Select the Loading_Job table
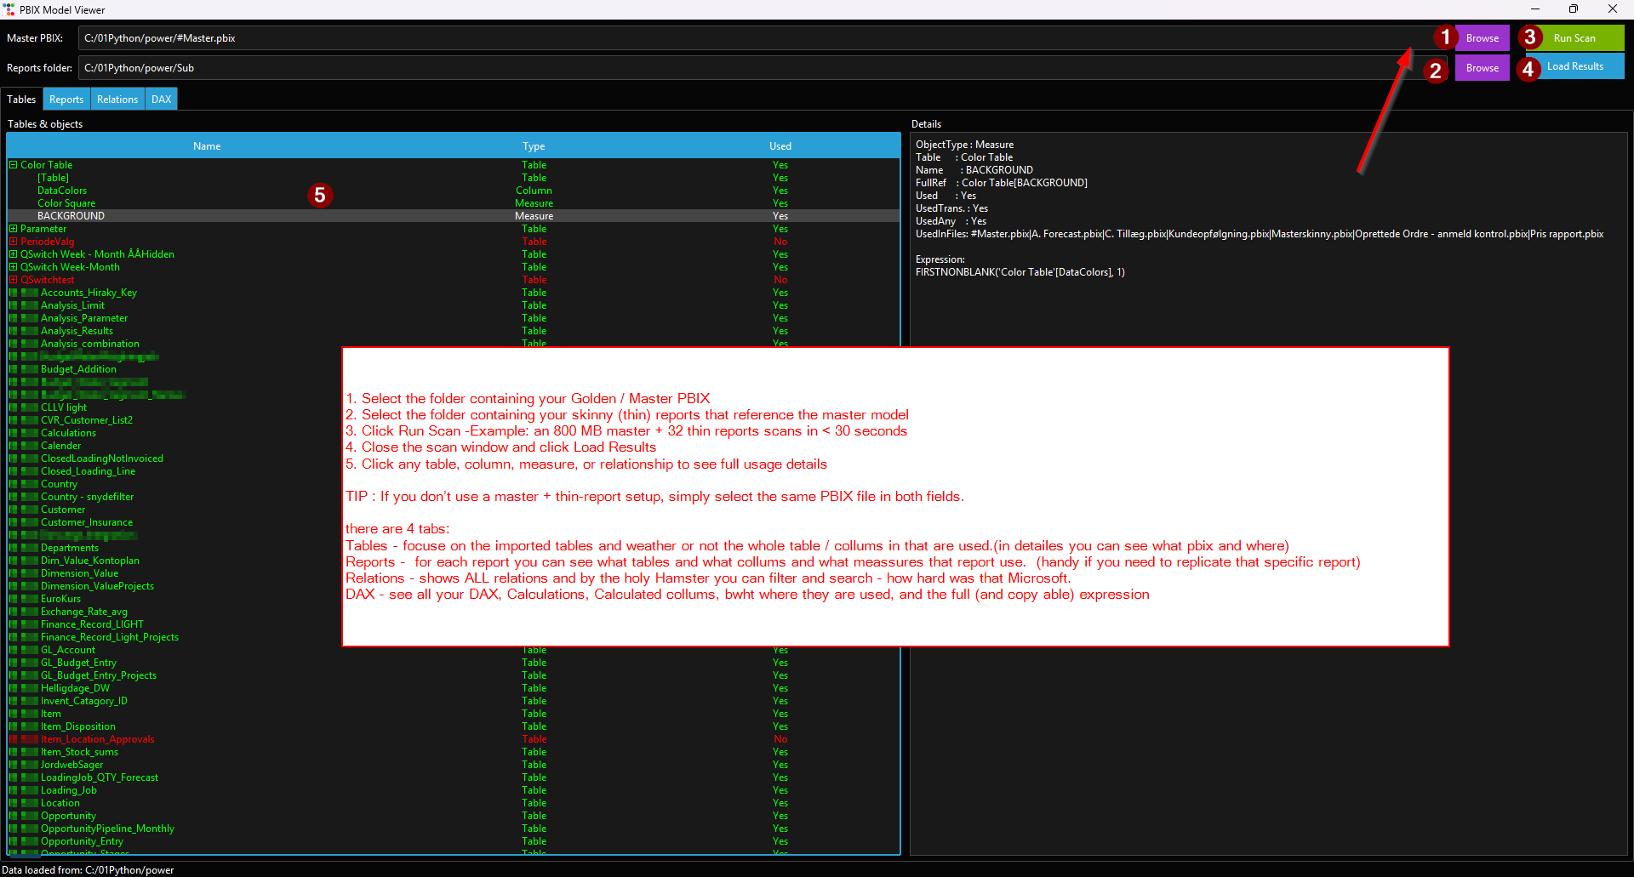This screenshot has width=1634, height=877. 454,790
